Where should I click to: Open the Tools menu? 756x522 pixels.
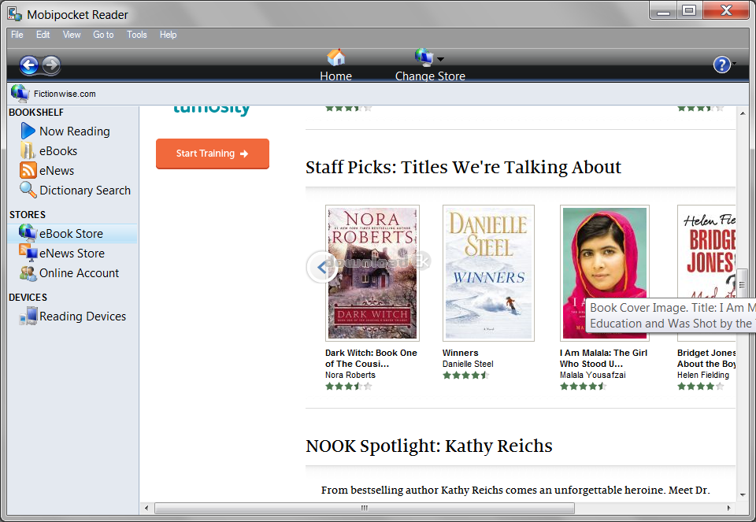tap(137, 35)
